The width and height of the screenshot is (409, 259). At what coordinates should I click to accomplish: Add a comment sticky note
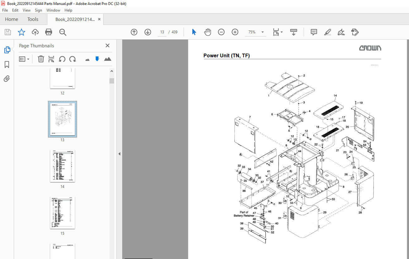[314, 32]
